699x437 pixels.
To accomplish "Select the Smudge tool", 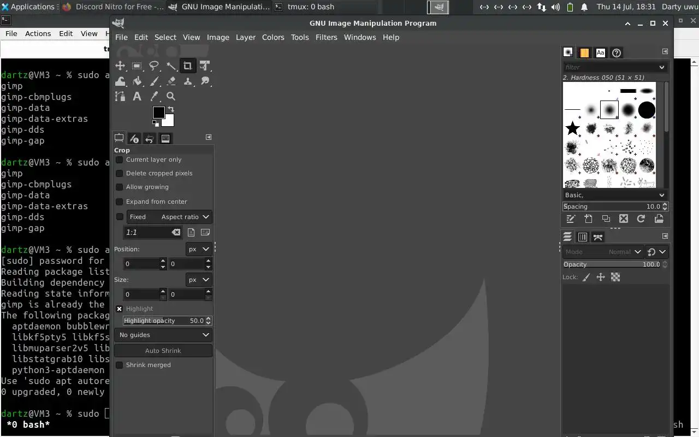I will click(205, 81).
